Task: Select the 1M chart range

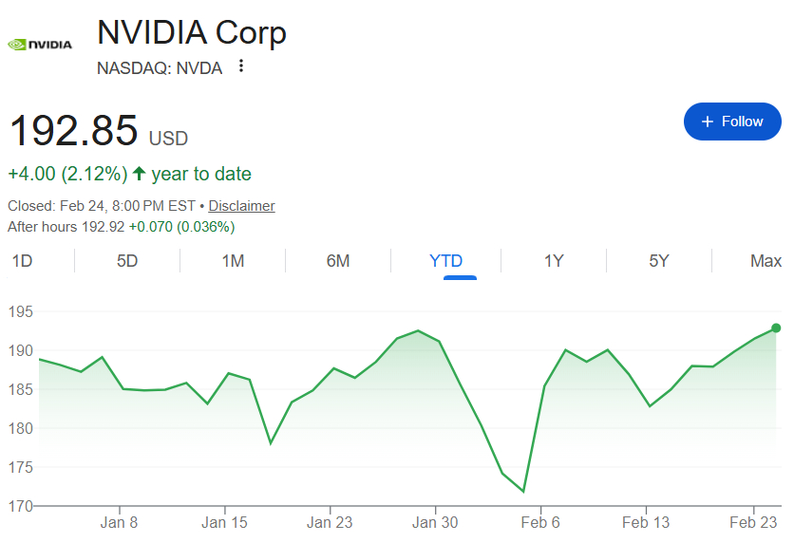Action: [233, 261]
